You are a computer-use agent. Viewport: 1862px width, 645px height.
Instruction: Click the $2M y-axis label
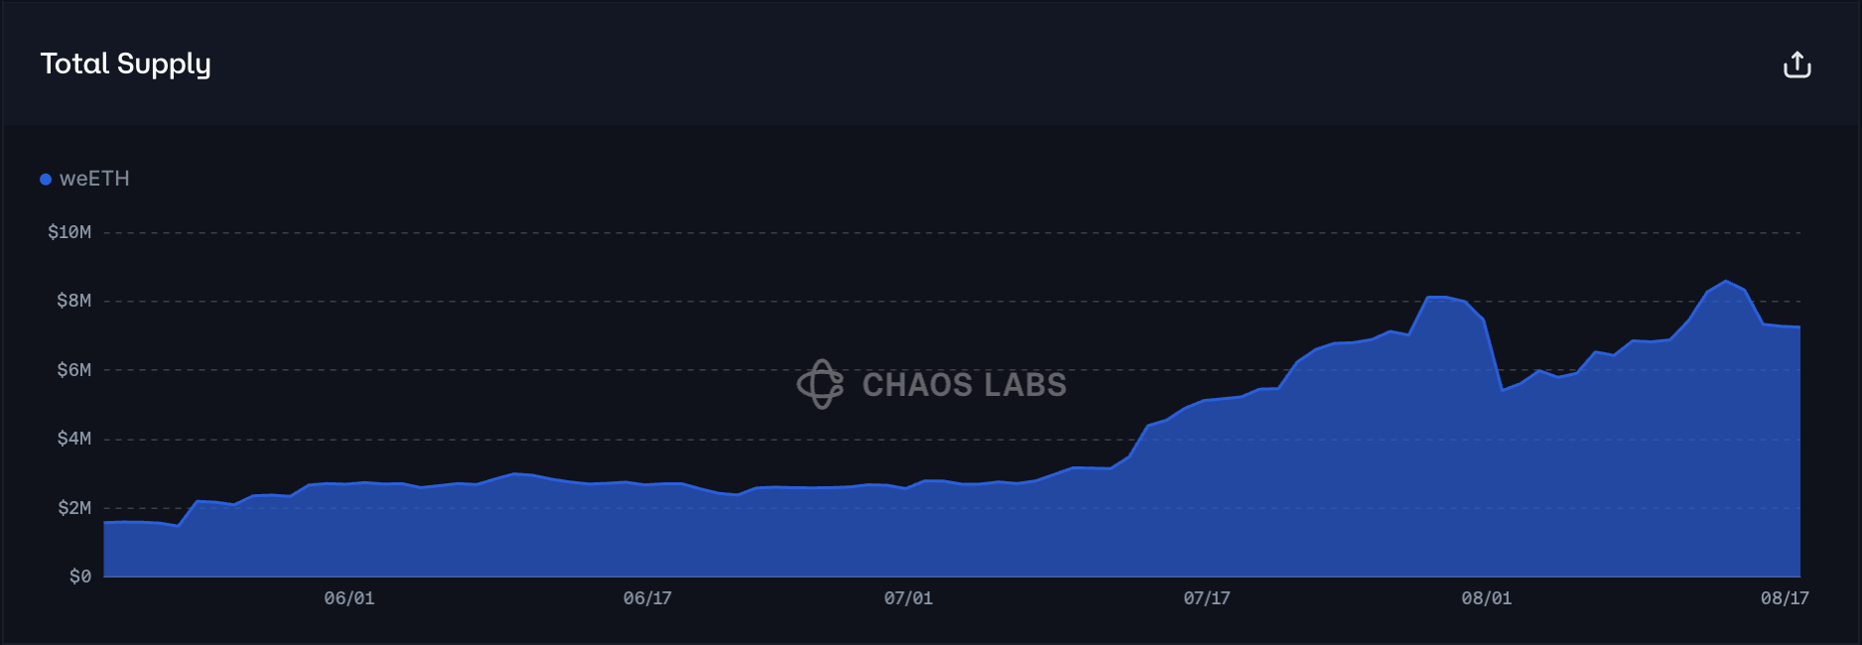coord(74,508)
